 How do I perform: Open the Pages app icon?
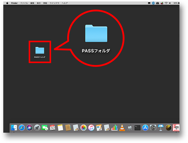[99, 128]
